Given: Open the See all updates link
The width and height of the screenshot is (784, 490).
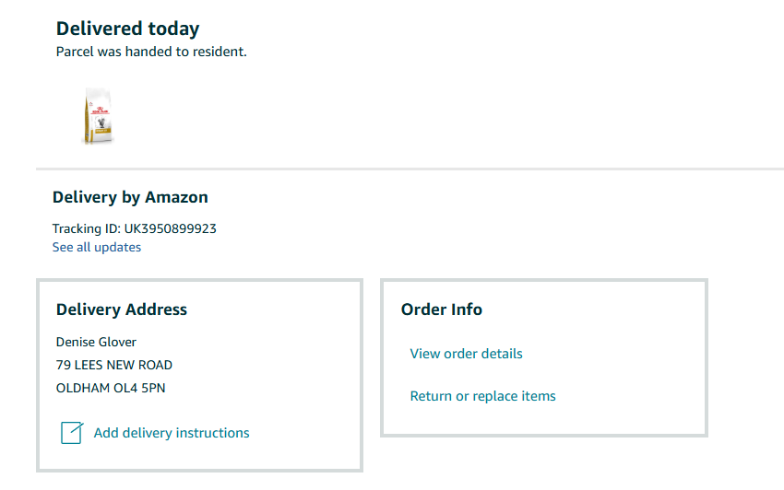Looking at the screenshot, I should 97,247.
